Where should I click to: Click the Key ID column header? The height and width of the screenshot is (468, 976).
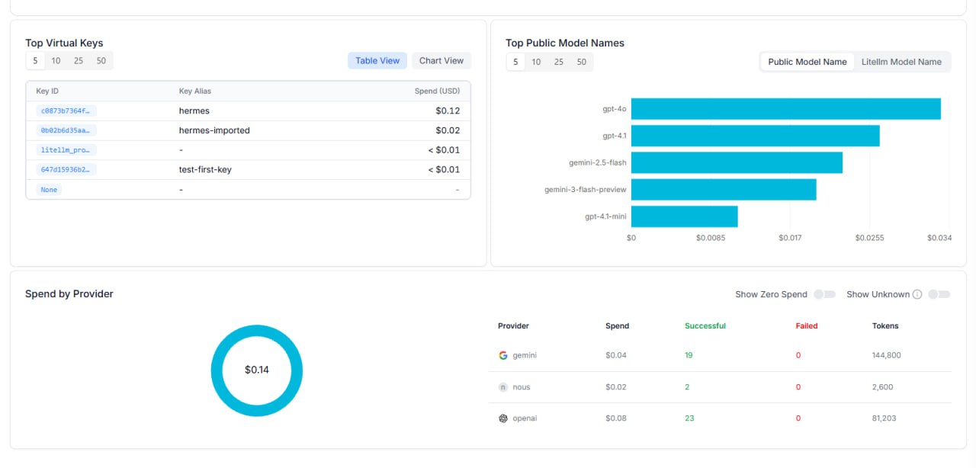(47, 91)
